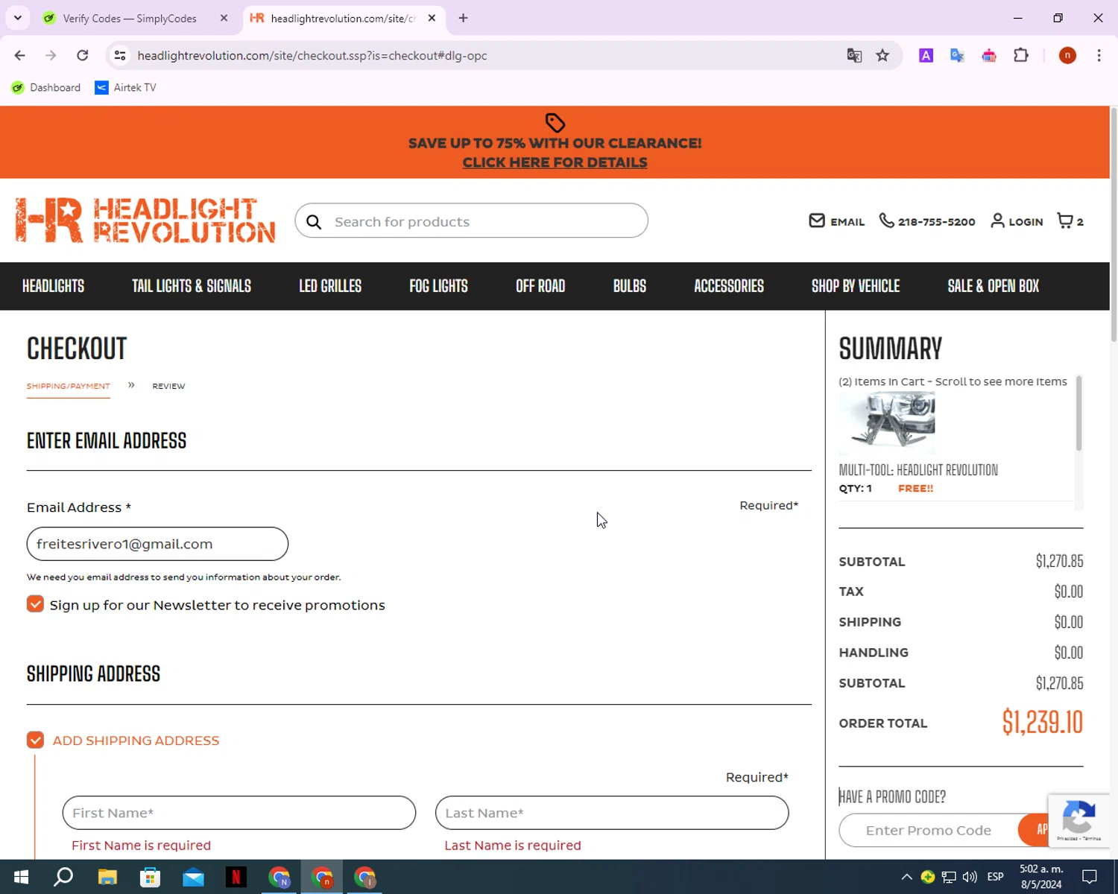Viewport: 1118px width, 894px height.
Task: Apply the promo code with the orange button
Action: pos(1035,830)
